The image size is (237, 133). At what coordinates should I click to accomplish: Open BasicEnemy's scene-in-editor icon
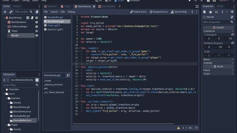pos(28,18)
